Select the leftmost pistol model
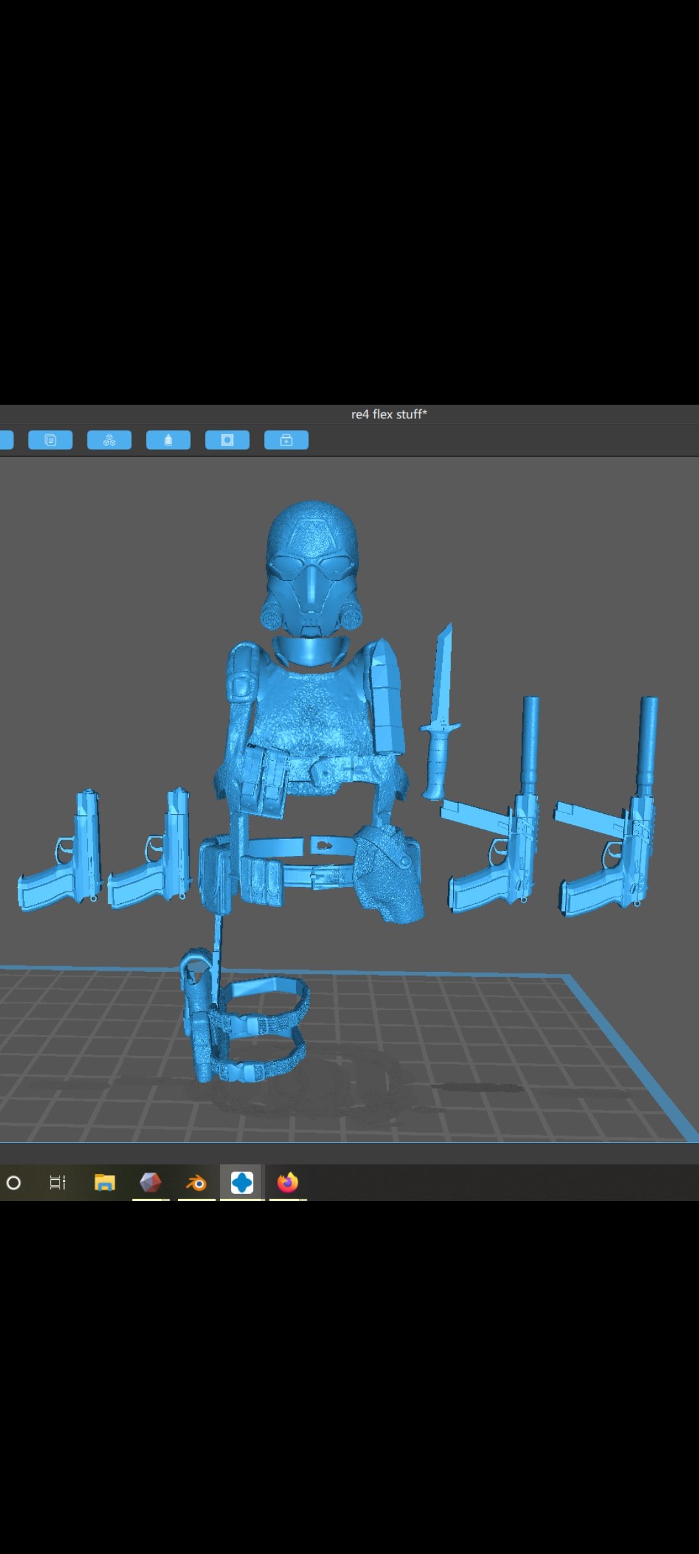The image size is (699, 1554). click(60, 851)
